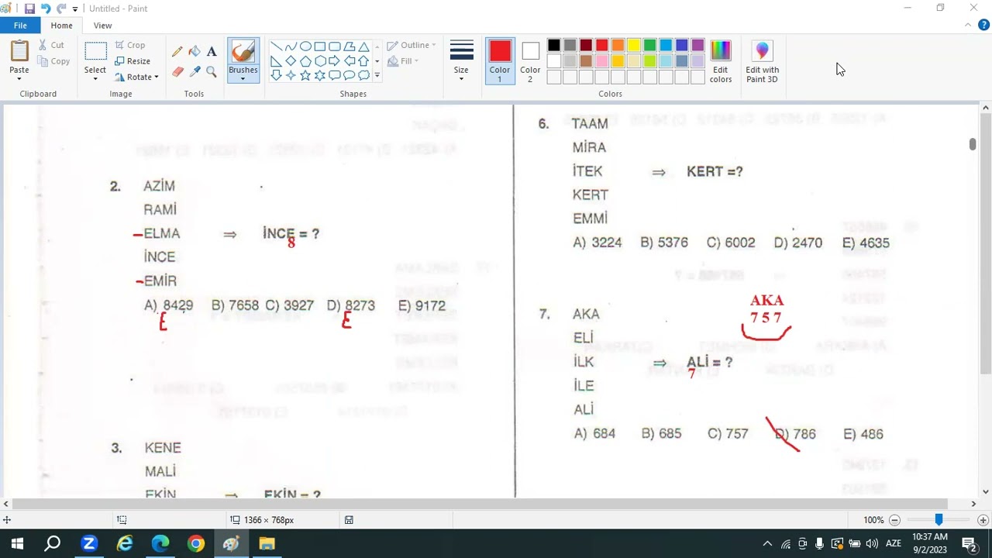Activate Color 2 background selector
992x558 pixels.
point(530,61)
